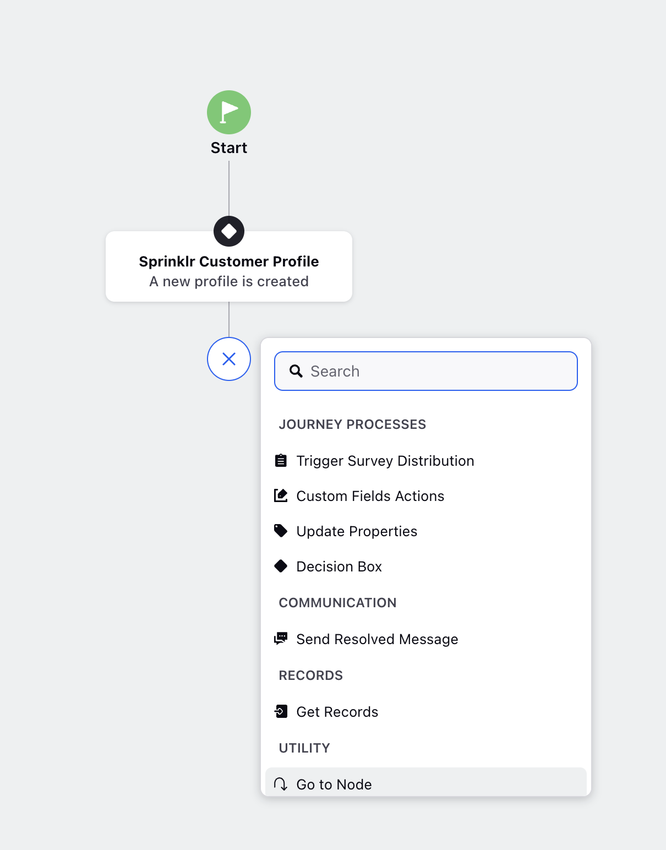Image resolution: width=666 pixels, height=850 pixels.
Task: Click the Trigger Survey Distribution clipboard icon
Action: [x=281, y=460]
